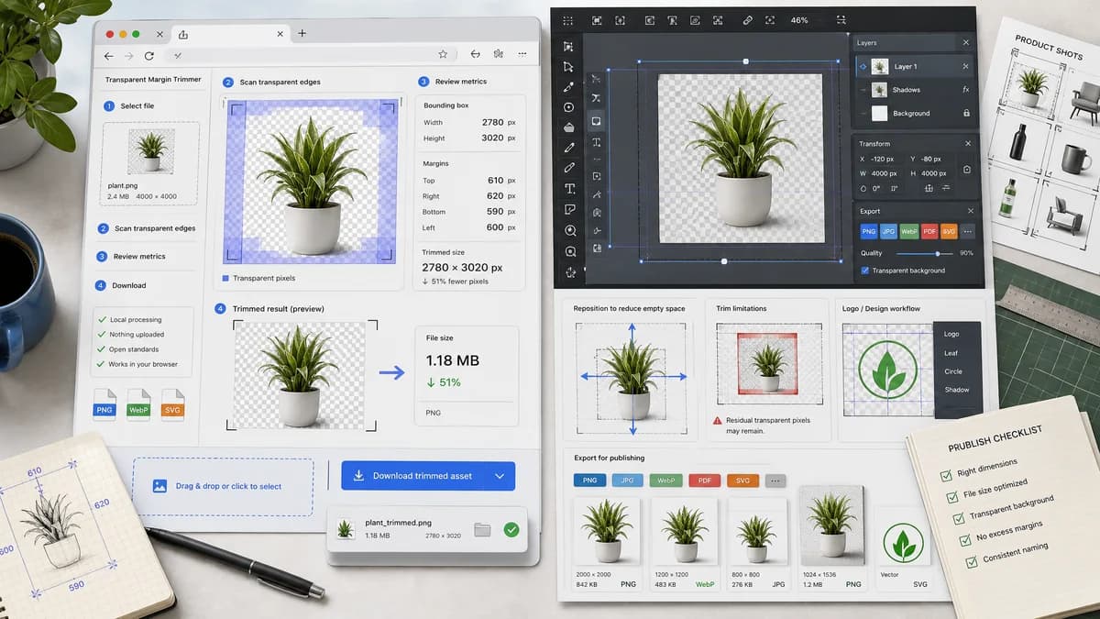This screenshot has width=1100, height=619.
Task: Choose the SVG button under Export for publishing
Action: [x=743, y=481]
